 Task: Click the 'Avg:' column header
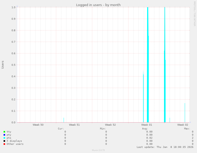tap(145, 128)
